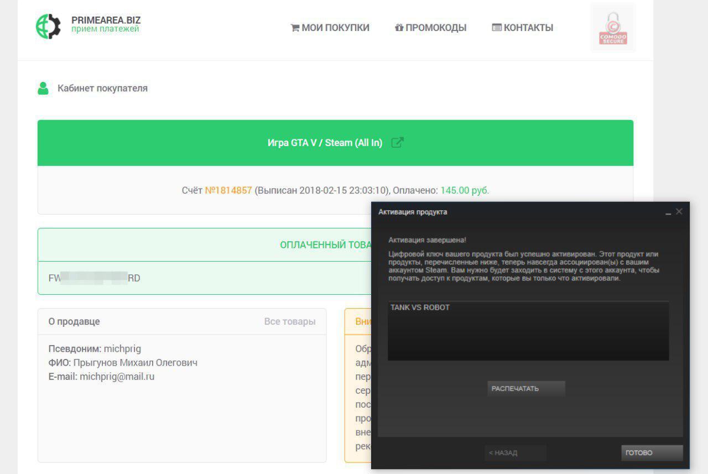Close the Steam activation dialog
Image resolution: width=708 pixels, height=474 pixels.
point(679,211)
